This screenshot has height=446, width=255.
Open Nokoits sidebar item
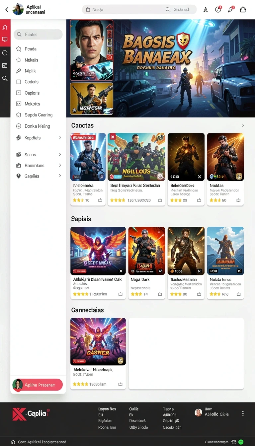[32, 104]
